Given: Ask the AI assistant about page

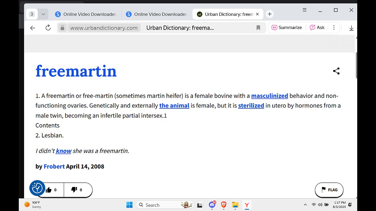Looking at the screenshot, I should point(317,28).
